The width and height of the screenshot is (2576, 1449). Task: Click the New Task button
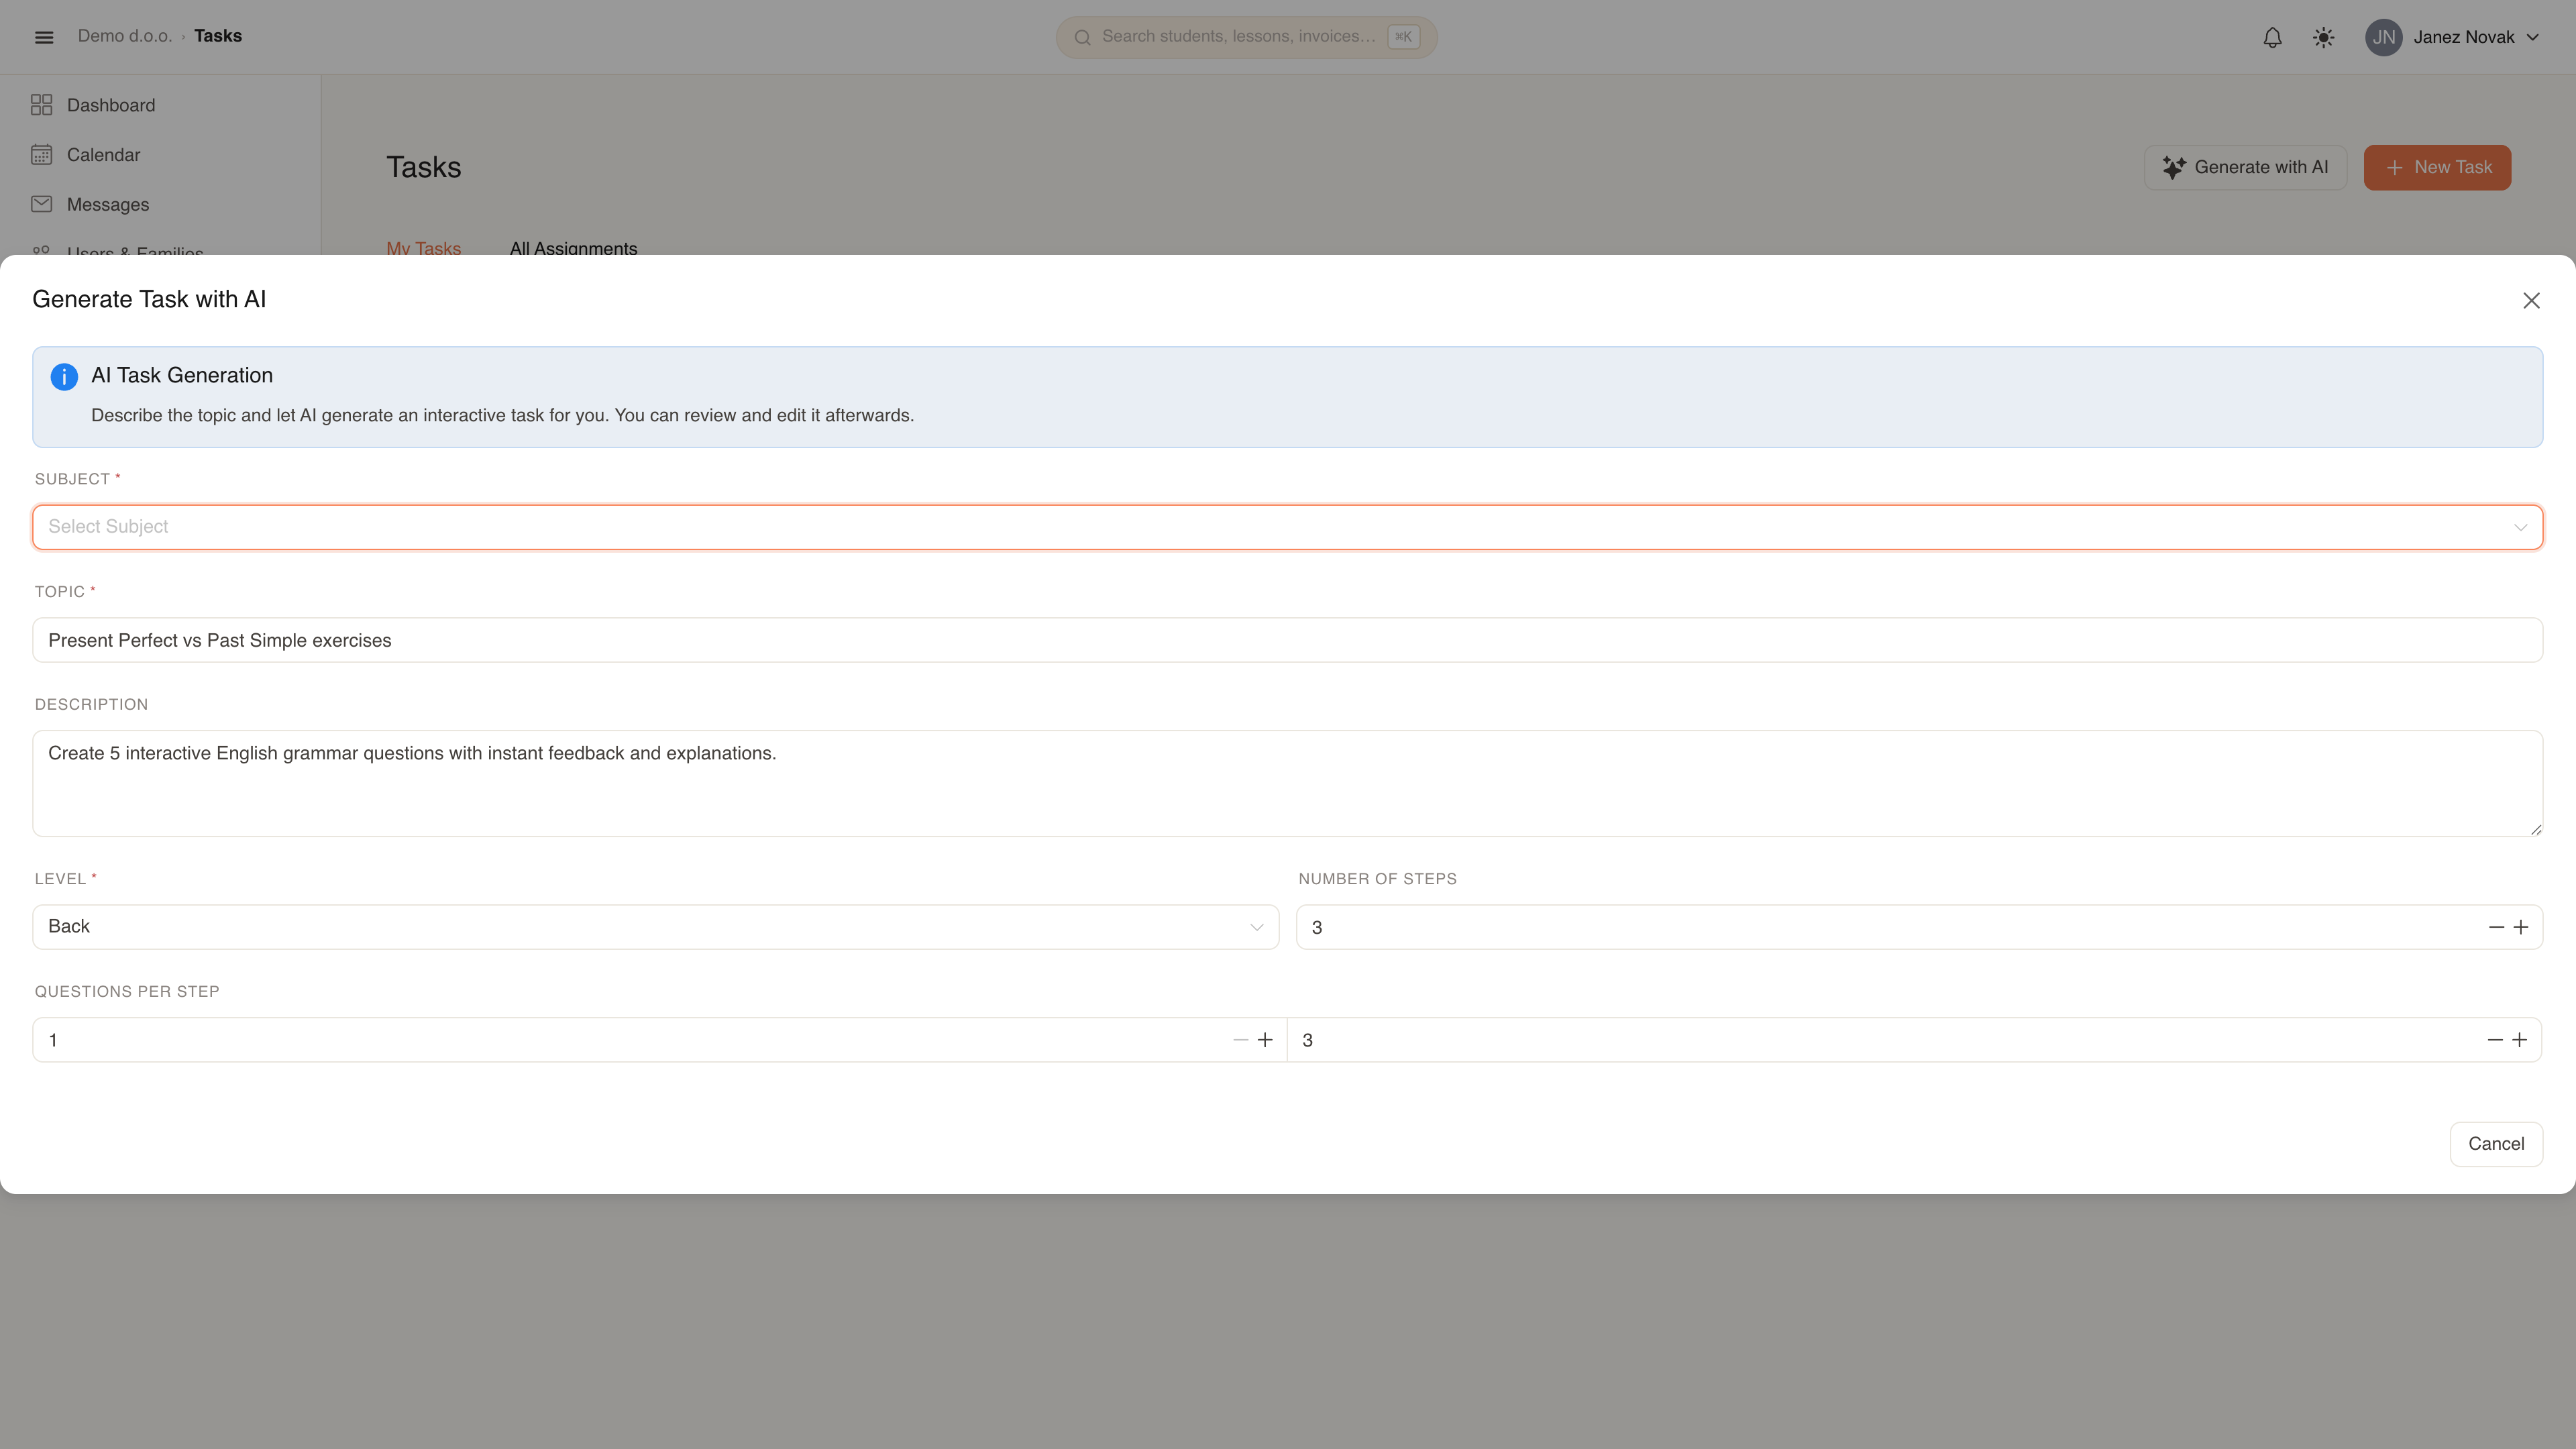[x=2437, y=167]
